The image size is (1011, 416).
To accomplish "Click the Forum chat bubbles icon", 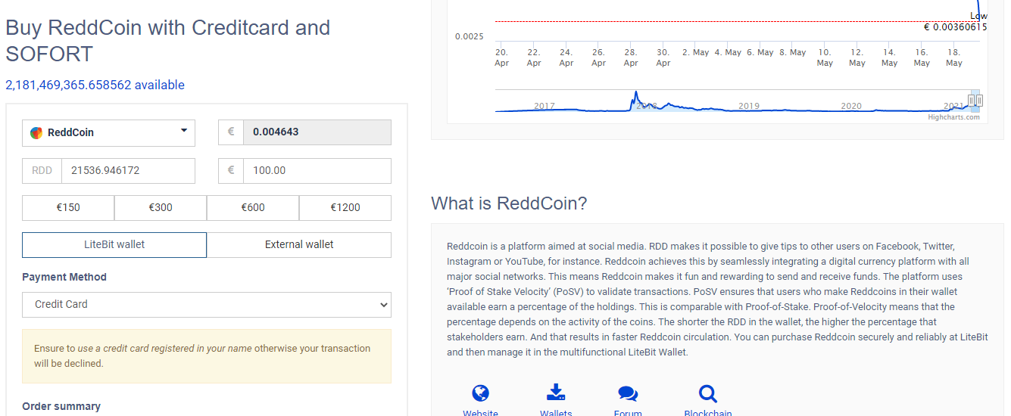I will click(x=628, y=393).
